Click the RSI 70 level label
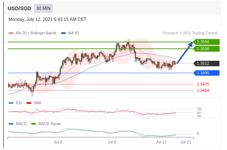227x150 pixels. (199, 109)
